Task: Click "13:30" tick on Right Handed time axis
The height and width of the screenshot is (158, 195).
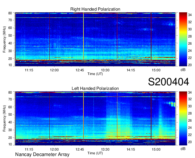Action: click(105, 70)
